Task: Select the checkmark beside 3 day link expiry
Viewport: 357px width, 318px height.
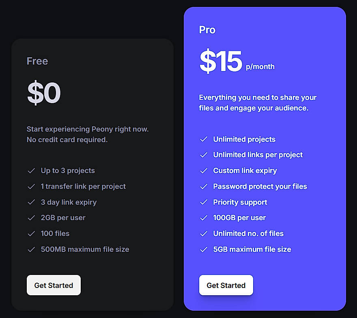Action: pyautogui.click(x=31, y=202)
